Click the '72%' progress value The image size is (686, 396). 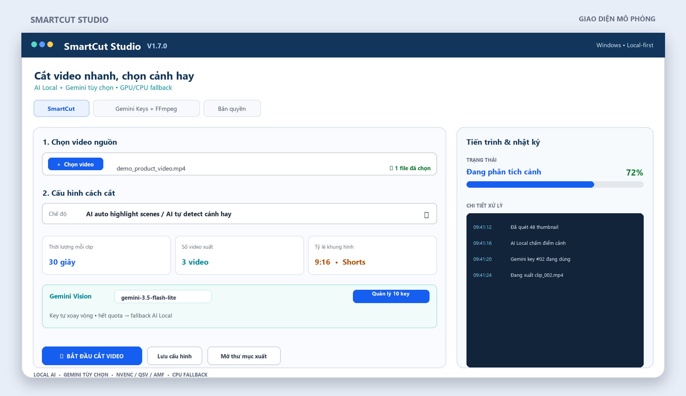click(635, 172)
